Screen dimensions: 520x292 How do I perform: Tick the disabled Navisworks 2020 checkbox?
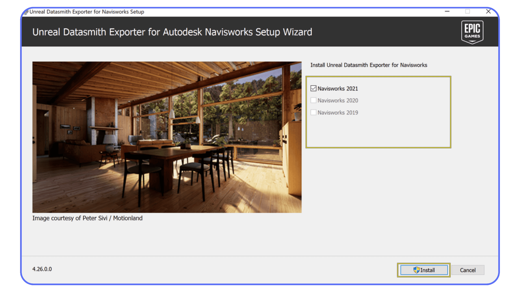pyautogui.click(x=313, y=100)
